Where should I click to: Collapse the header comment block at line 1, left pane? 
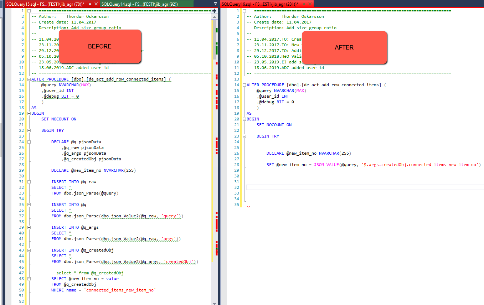pyautogui.click(x=29, y=11)
